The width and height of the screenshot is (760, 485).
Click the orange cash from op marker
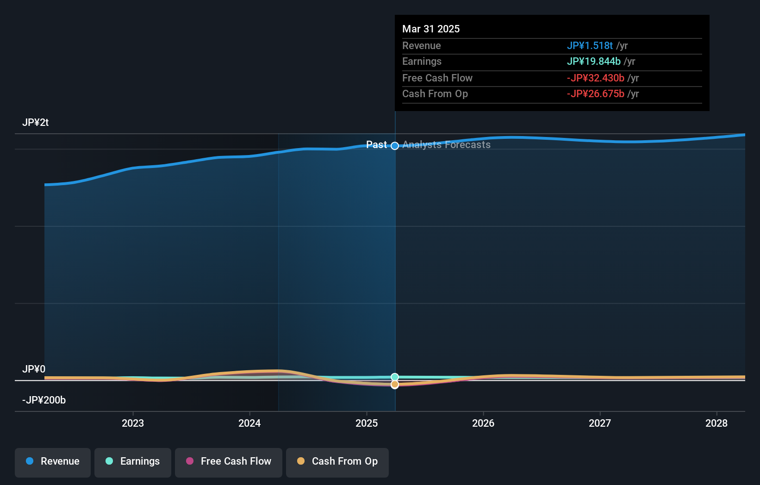click(395, 385)
